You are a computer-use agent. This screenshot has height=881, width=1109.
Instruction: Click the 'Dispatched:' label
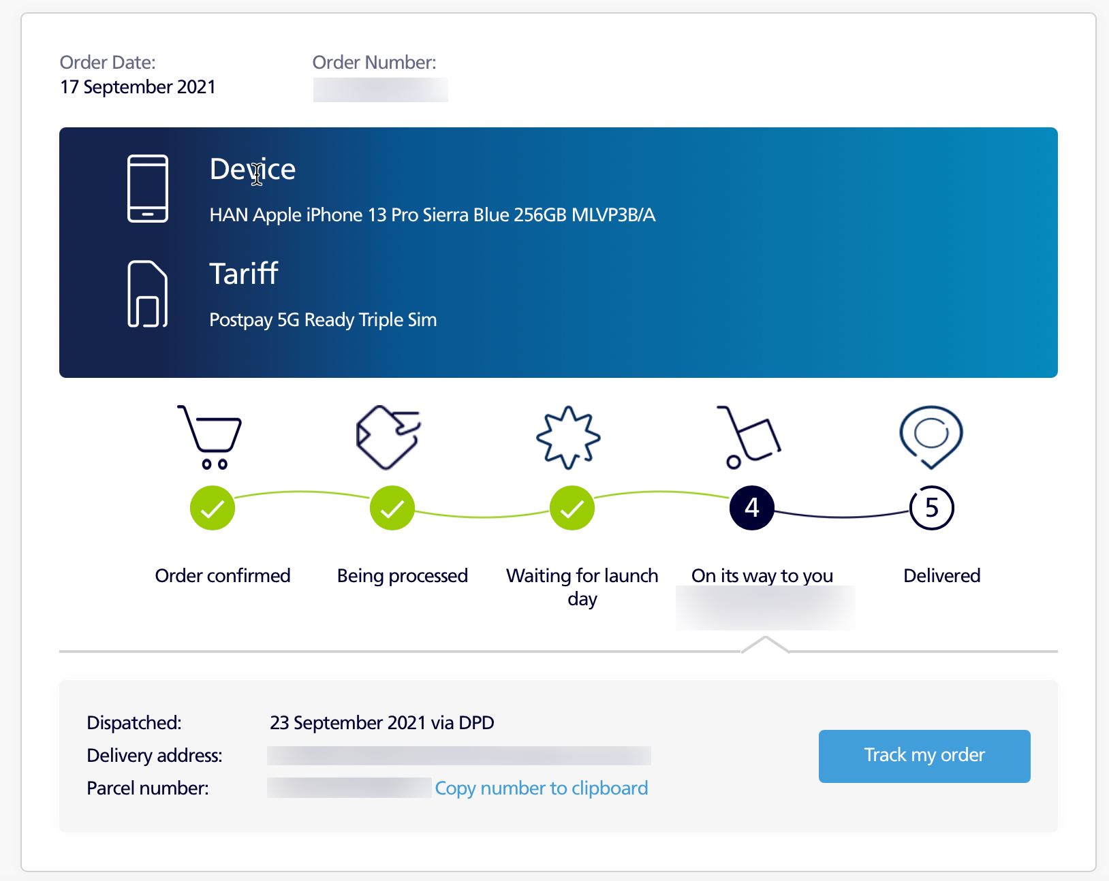[x=134, y=722]
